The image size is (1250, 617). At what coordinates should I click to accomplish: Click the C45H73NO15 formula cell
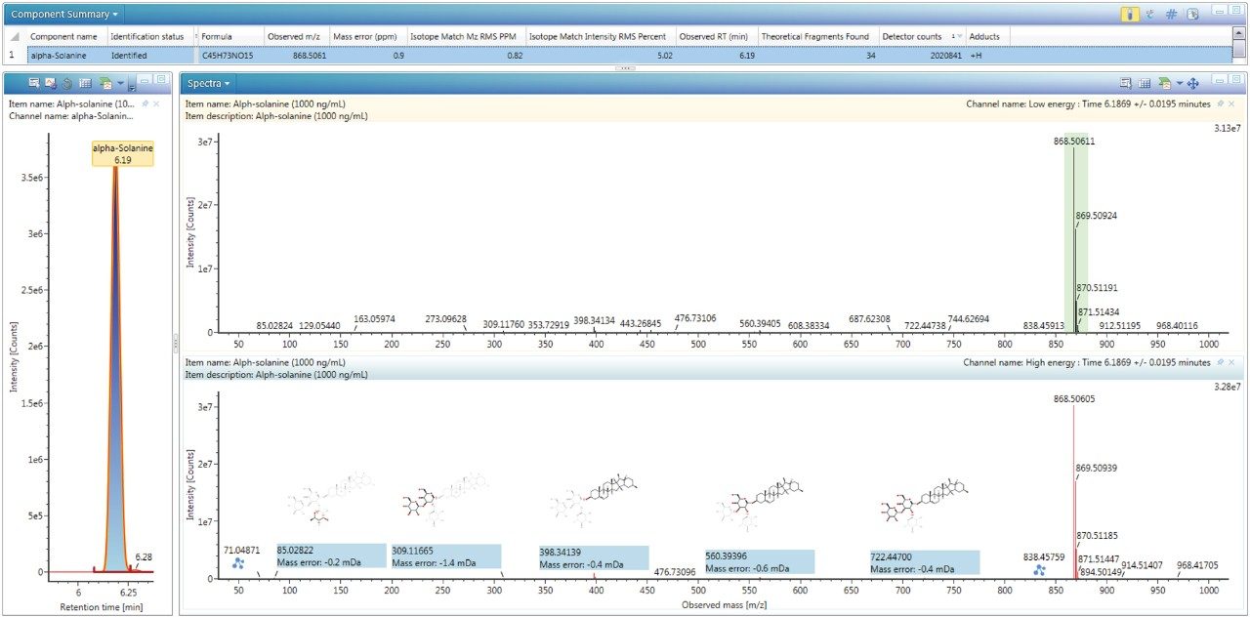tap(229, 56)
